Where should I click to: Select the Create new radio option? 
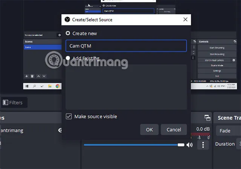68,33
